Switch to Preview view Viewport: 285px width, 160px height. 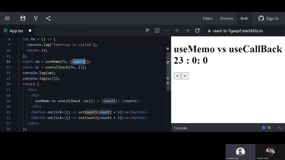coord(227,19)
